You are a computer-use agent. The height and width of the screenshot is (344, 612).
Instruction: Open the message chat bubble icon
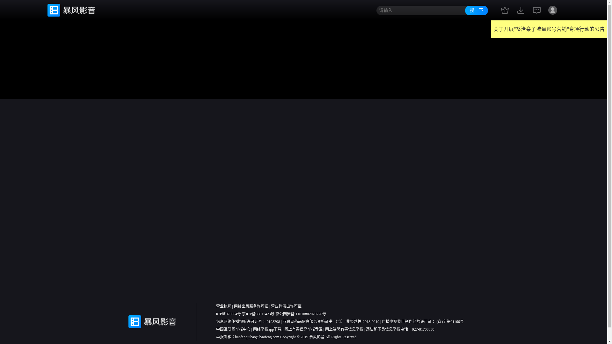[536, 10]
